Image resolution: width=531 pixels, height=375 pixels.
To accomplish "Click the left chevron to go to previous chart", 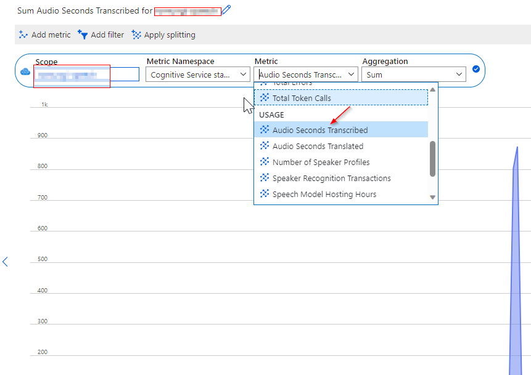I will [x=5, y=261].
